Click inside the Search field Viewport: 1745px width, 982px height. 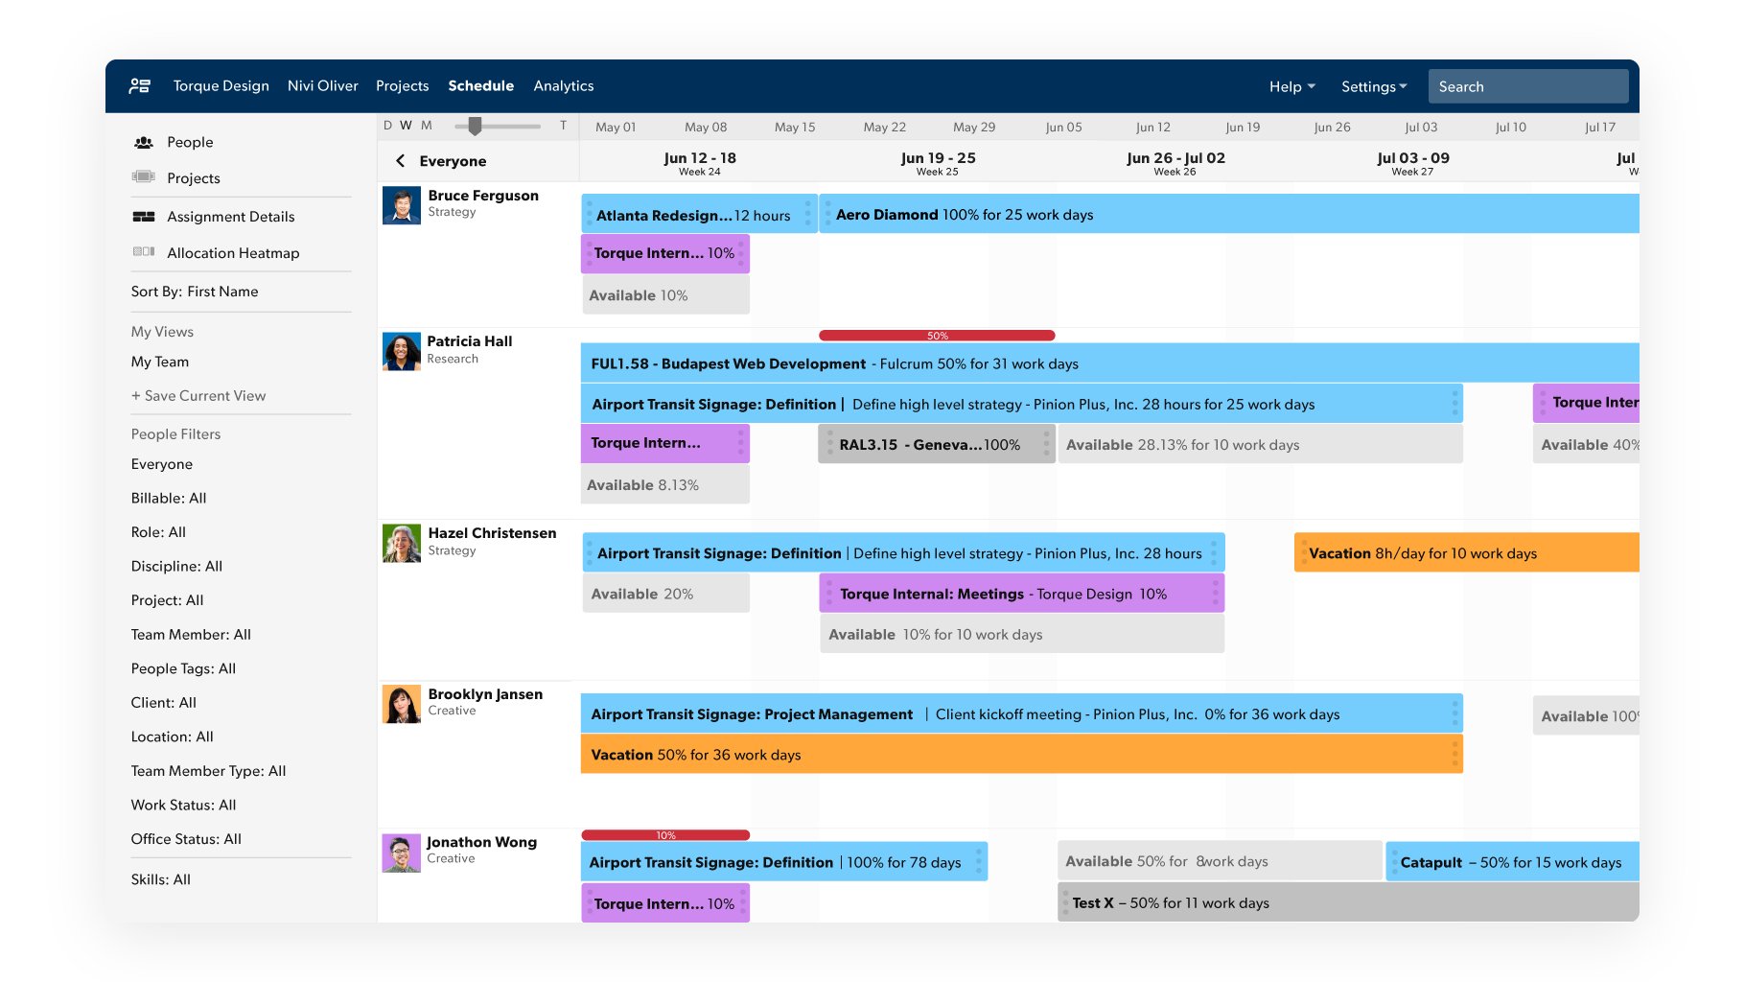pos(1528,86)
